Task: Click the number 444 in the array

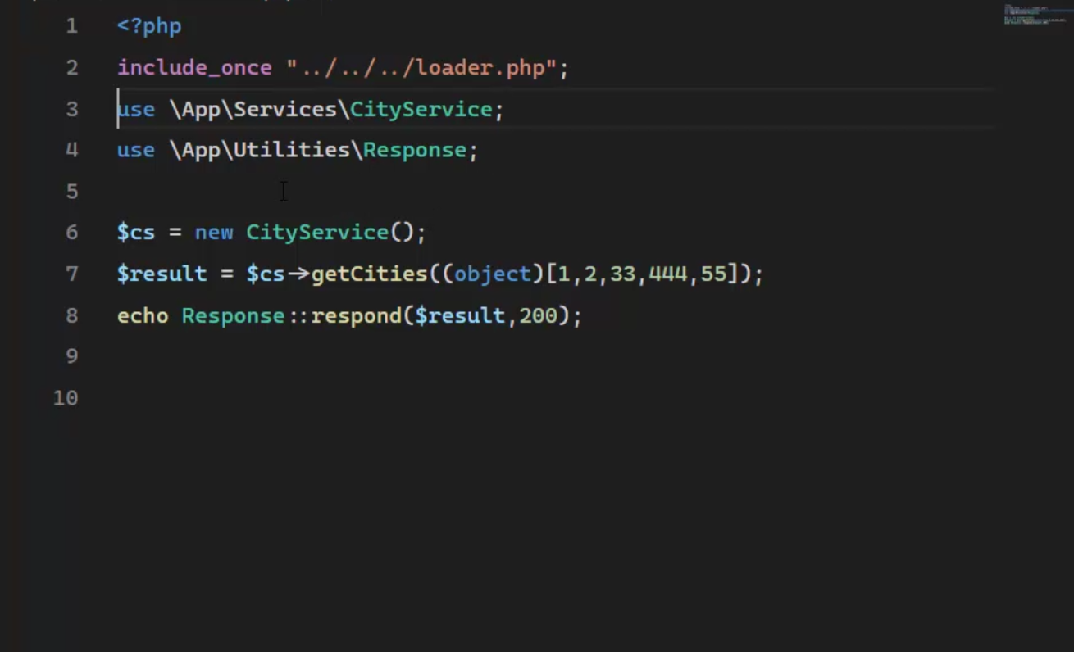Action: coord(667,274)
